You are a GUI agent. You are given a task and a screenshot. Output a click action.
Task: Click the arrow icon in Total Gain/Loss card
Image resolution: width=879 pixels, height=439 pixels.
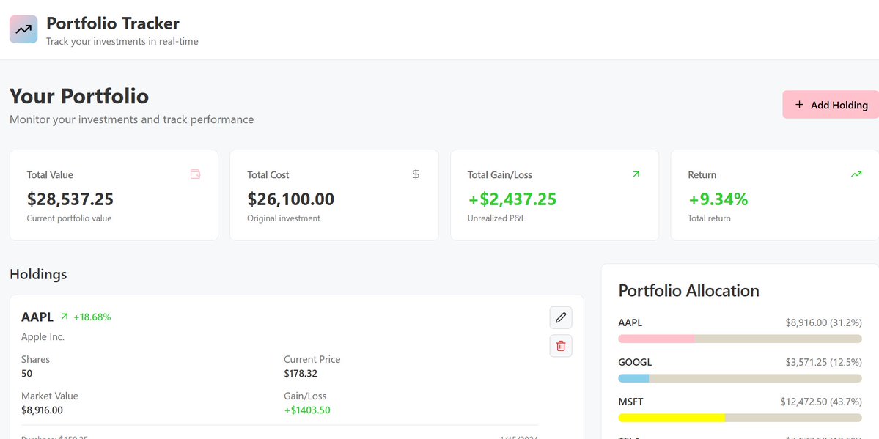pyautogui.click(x=636, y=174)
